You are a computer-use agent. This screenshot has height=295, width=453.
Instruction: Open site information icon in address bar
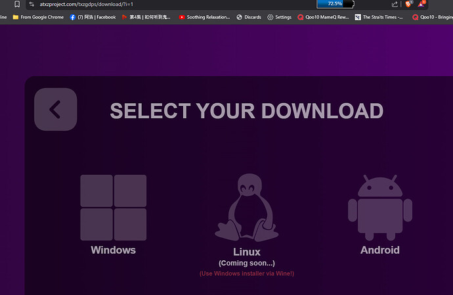tap(32, 4)
